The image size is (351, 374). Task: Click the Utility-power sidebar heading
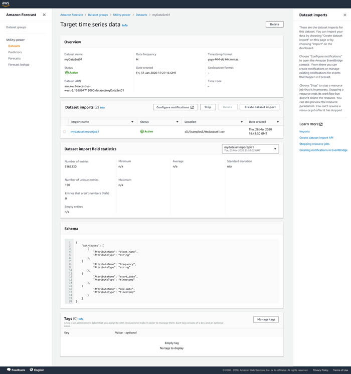(16, 40)
